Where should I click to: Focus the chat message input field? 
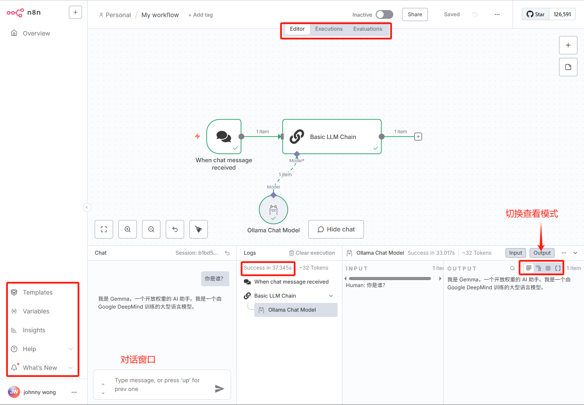click(x=160, y=385)
